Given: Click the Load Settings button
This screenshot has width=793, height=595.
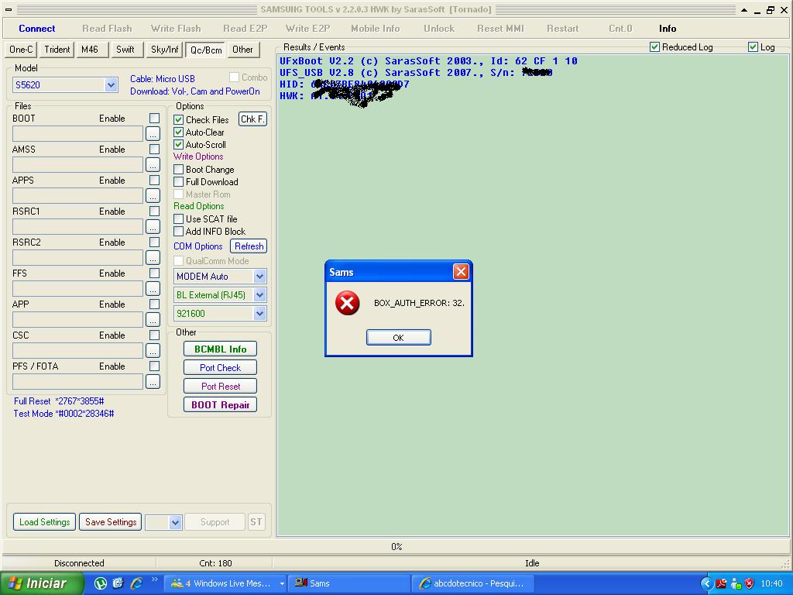Looking at the screenshot, I should click(x=44, y=522).
